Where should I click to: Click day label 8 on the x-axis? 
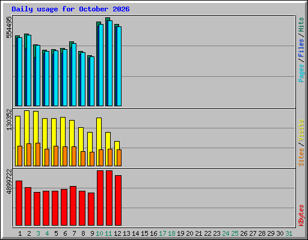83,233
